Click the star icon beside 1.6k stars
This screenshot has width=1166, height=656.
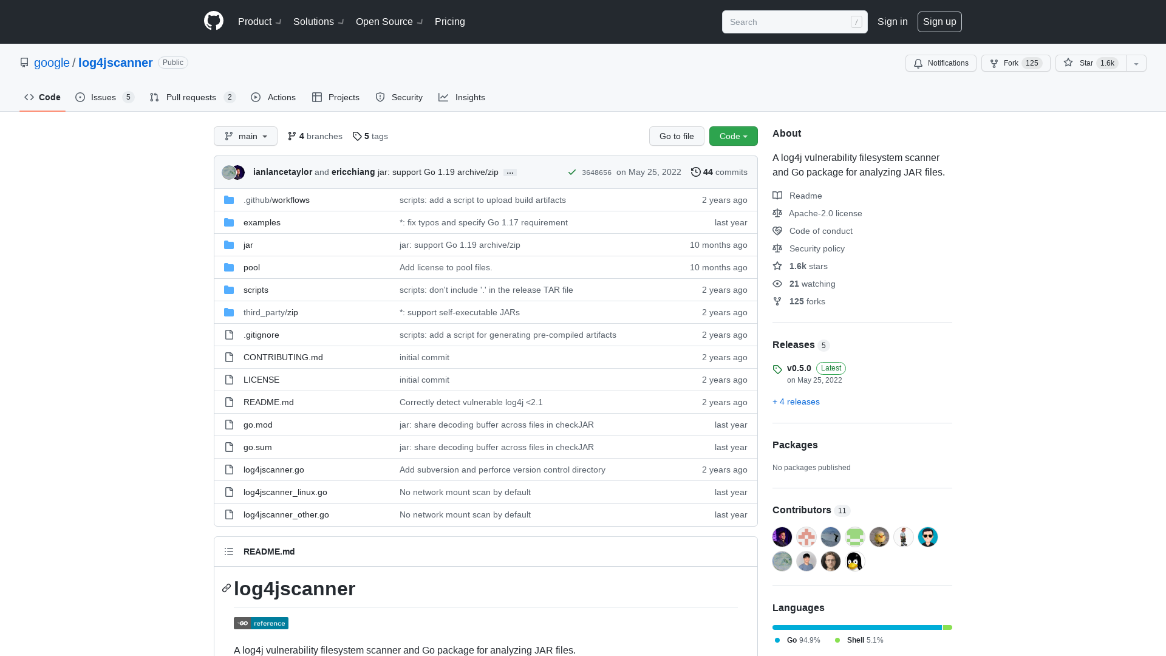(x=777, y=266)
